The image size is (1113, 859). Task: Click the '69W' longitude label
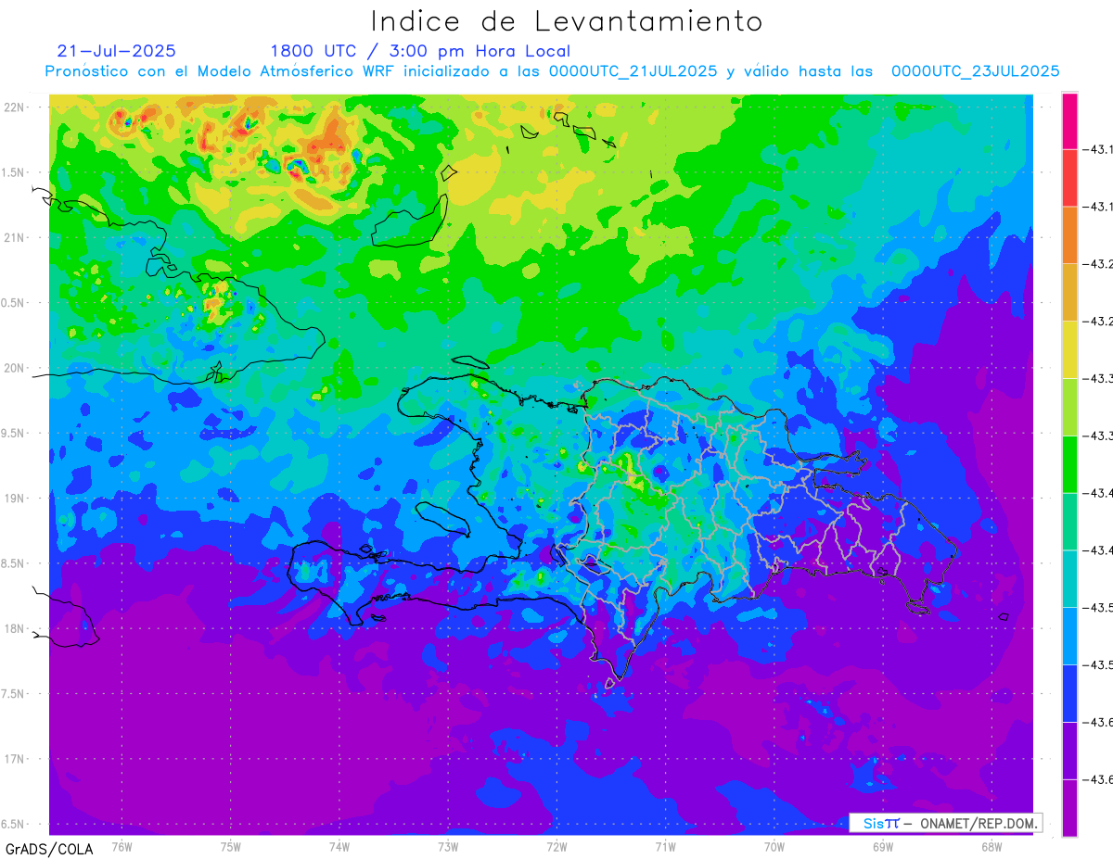[882, 847]
